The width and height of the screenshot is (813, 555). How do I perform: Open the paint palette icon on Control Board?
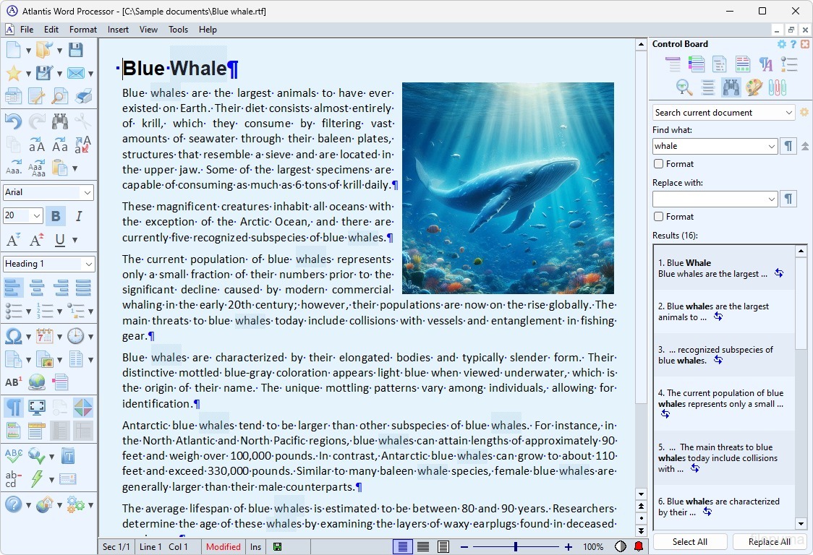click(x=754, y=87)
